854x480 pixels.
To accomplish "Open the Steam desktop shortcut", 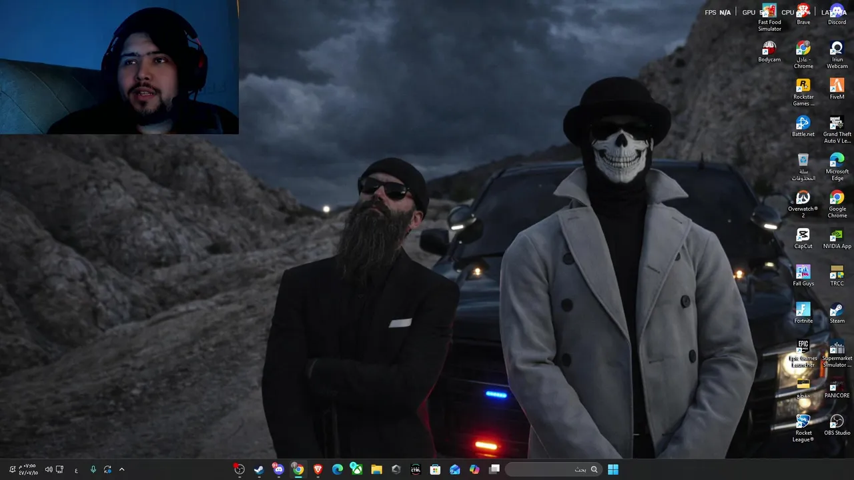I will click(837, 313).
